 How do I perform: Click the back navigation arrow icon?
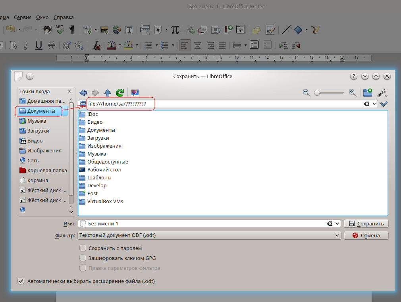click(83, 93)
